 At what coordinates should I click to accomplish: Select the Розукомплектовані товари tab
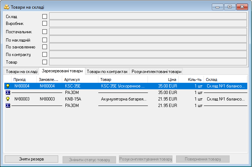(x=156, y=72)
